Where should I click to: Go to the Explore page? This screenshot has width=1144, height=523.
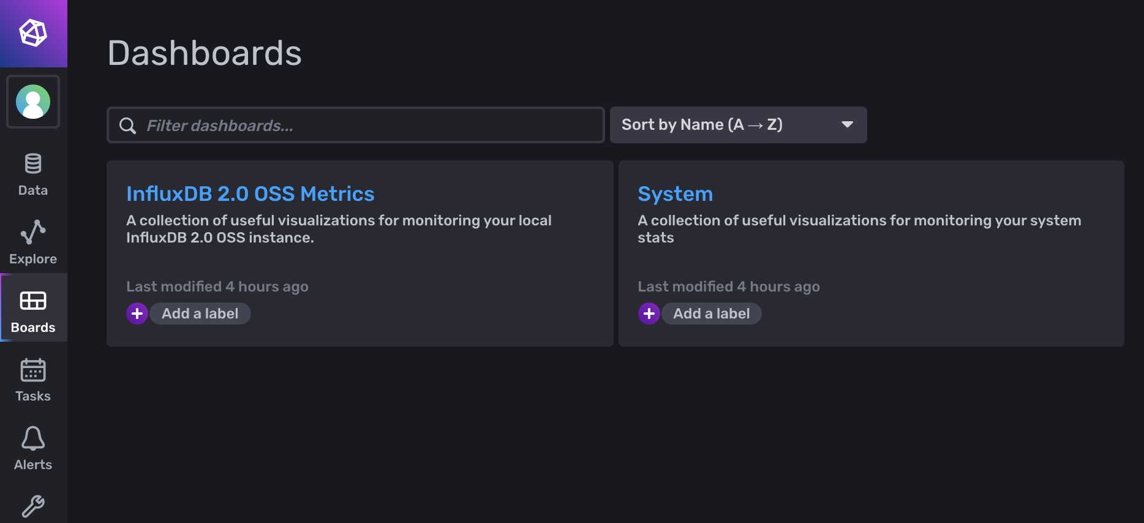pos(33,243)
